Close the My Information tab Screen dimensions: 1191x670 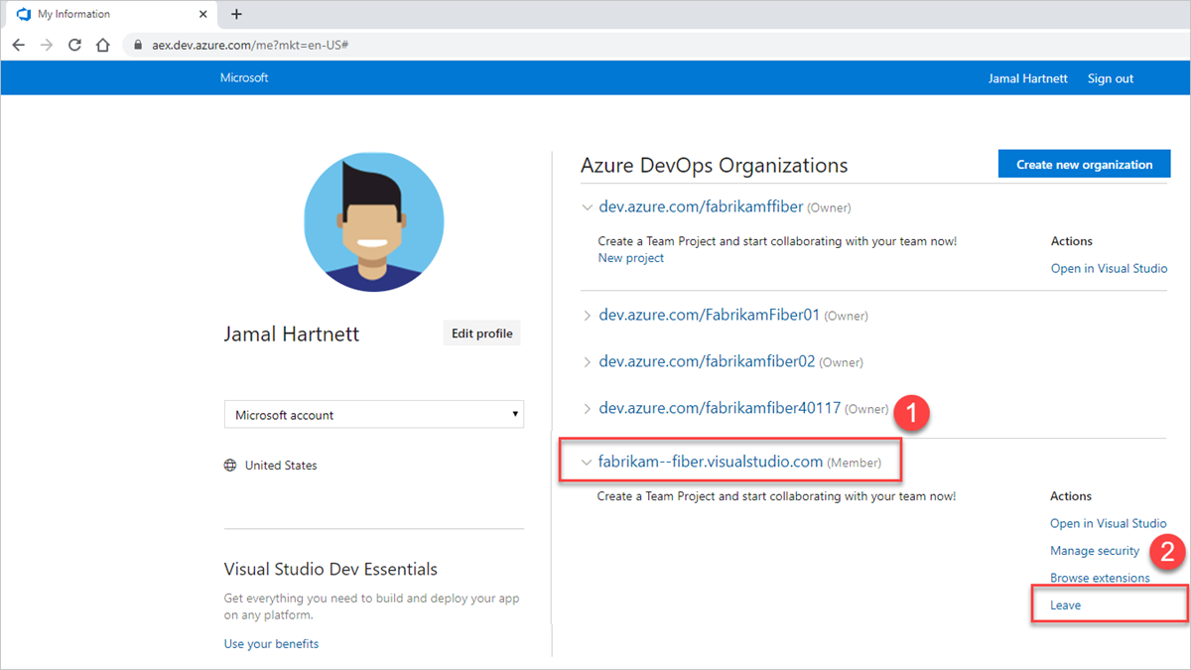203,15
